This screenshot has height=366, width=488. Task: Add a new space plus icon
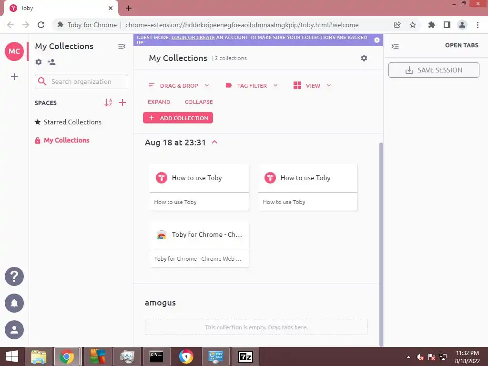pos(122,102)
